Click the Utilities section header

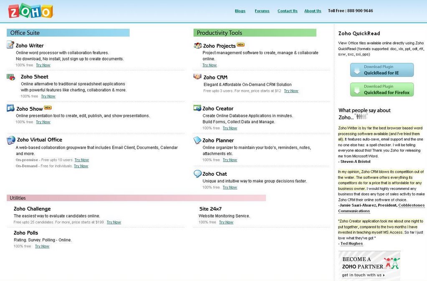[x=136, y=198]
